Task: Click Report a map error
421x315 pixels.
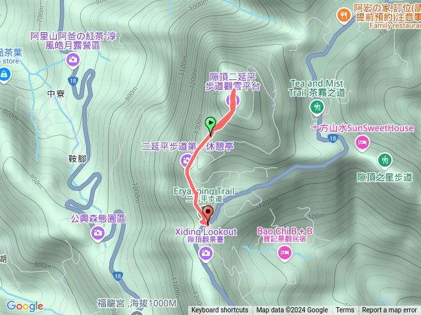Action: pyautogui.click(x=389, y=310)
